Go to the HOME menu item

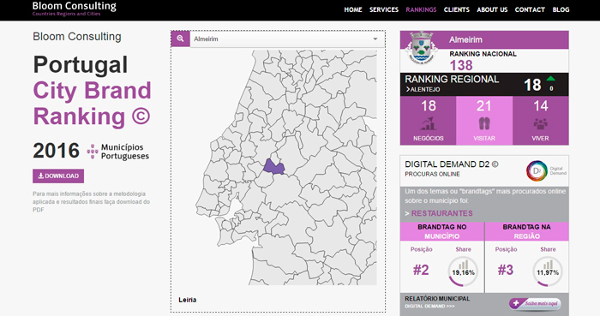click(x=353, y=9)
